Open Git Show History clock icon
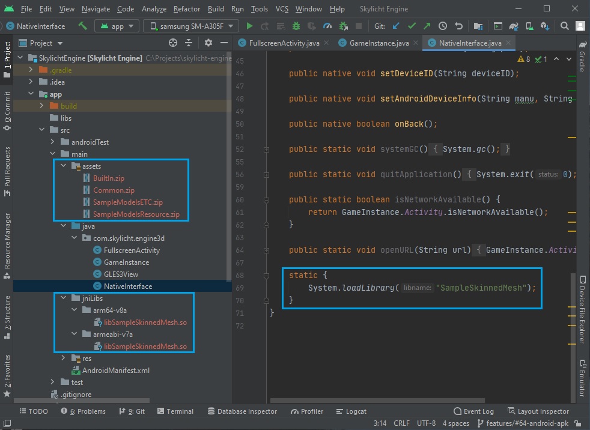The image size is (590, 430). coord(443,26)
